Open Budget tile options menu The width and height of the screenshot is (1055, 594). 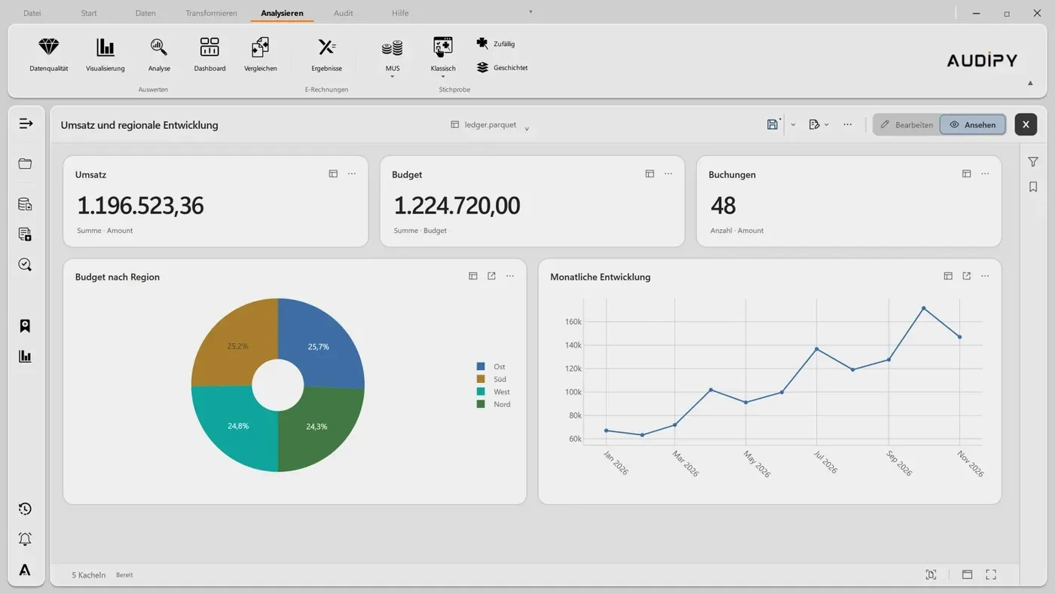(668, 174)
